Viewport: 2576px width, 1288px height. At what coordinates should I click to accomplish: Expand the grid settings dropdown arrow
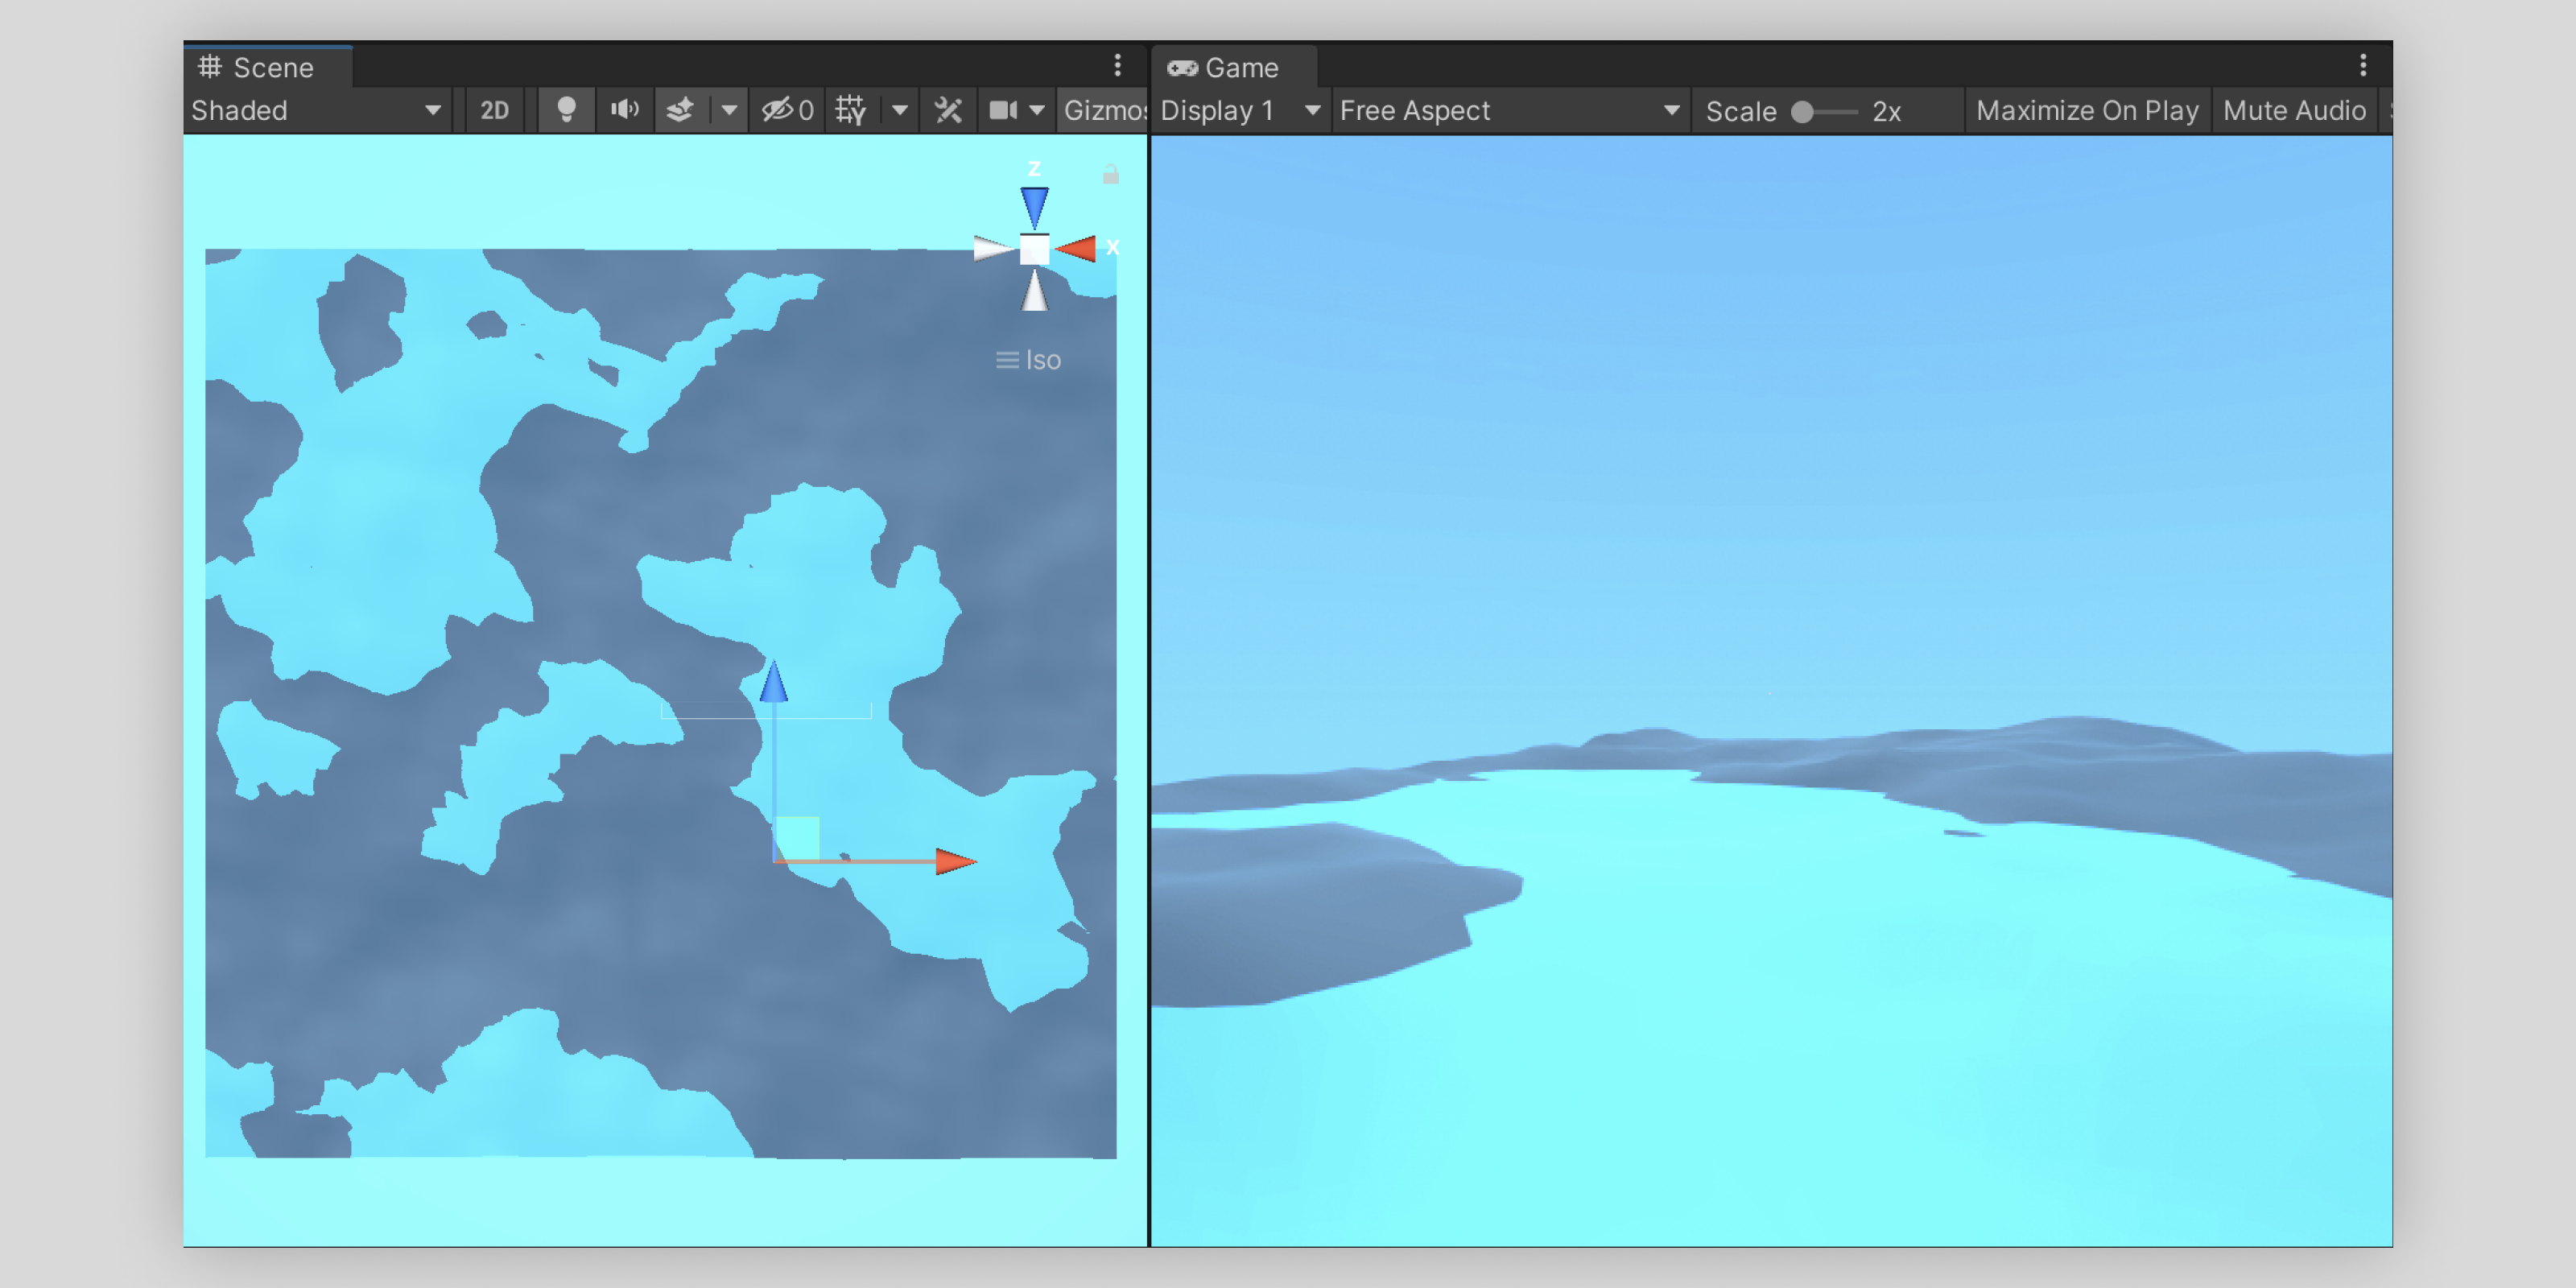click(900, 111)
